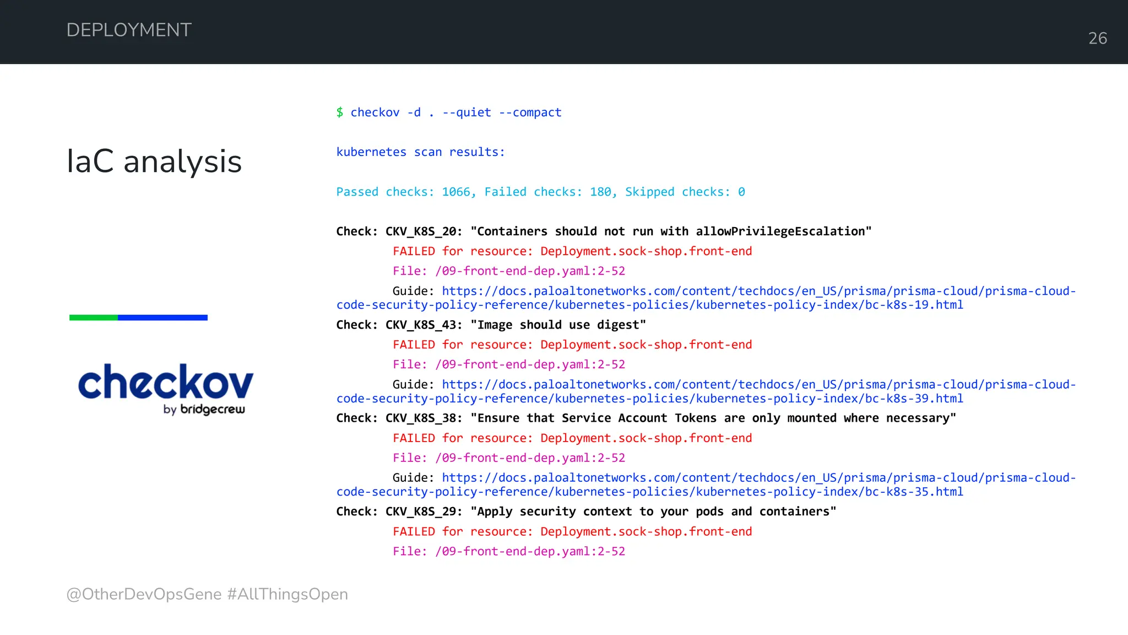The height and width of the screenshot is (635, 1128).
Task: Click the CKV_K8S_20 check heading
Action: coord(604,232)
